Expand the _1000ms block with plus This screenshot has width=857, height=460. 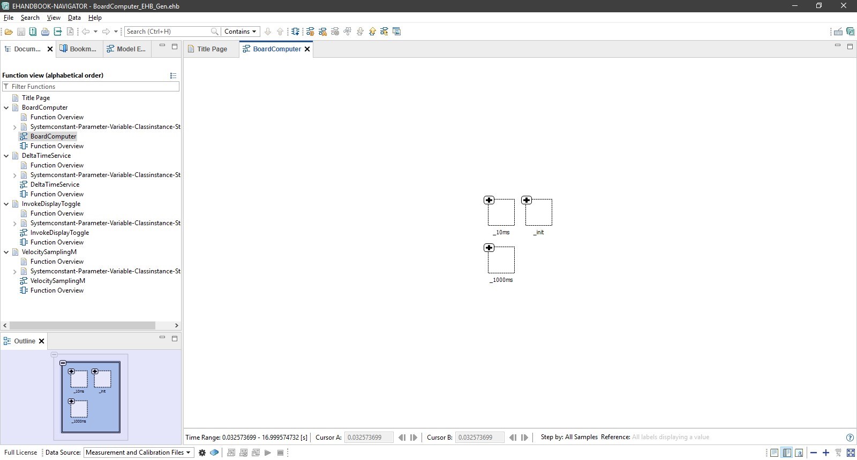pos(489,248)
